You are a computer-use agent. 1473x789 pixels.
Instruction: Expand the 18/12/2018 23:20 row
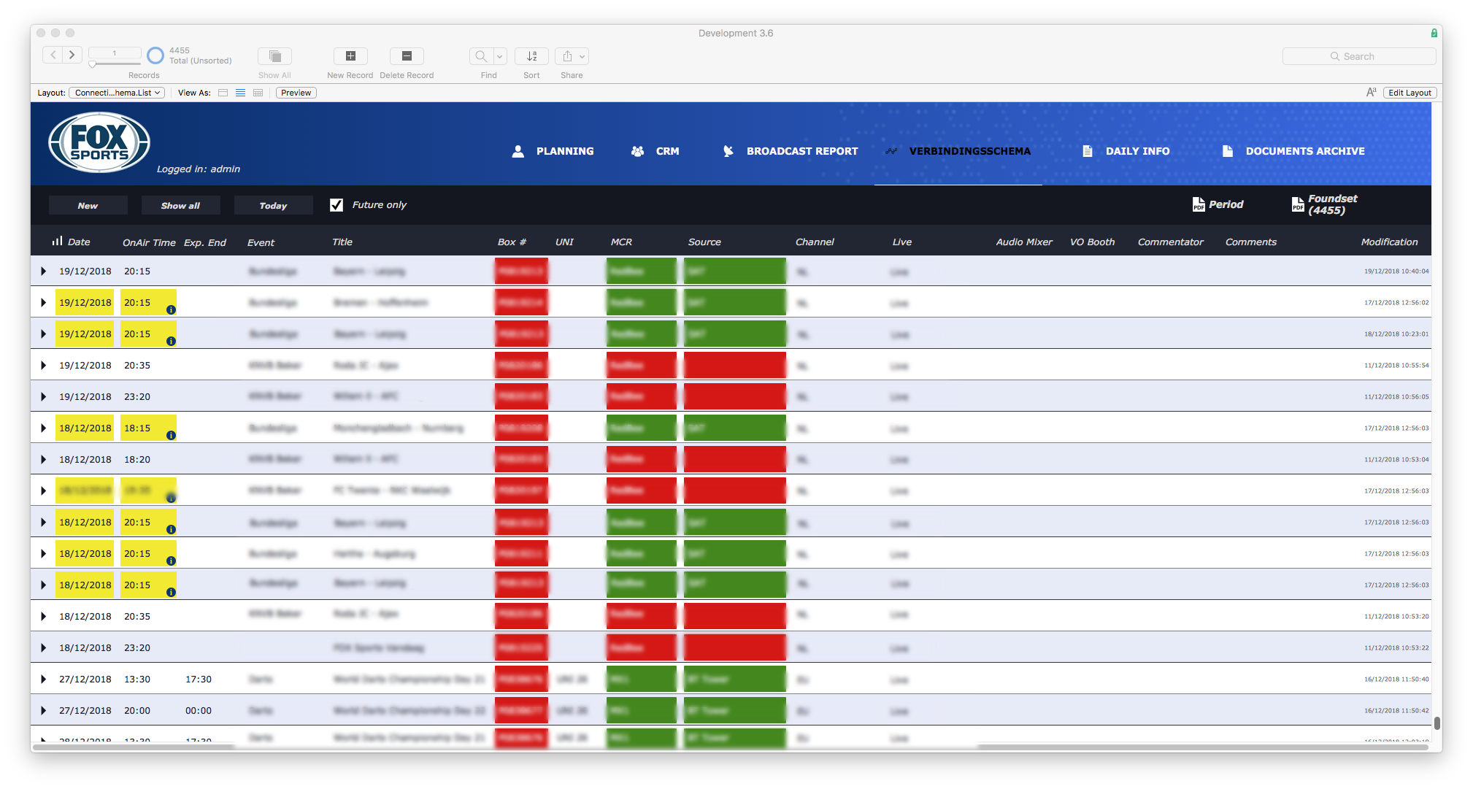[x=43, y=647]
